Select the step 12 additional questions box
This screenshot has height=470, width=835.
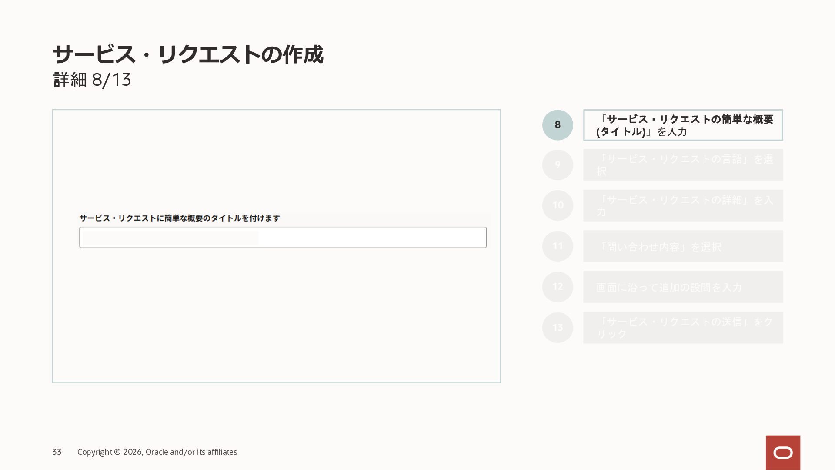click(683, 287)
